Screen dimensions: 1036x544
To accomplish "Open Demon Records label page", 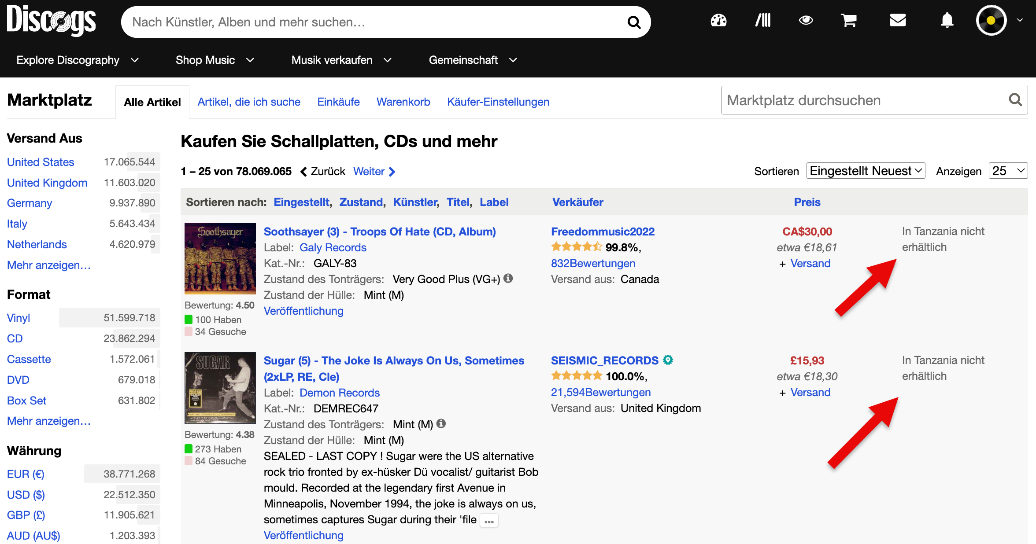I will click(340, 393).
